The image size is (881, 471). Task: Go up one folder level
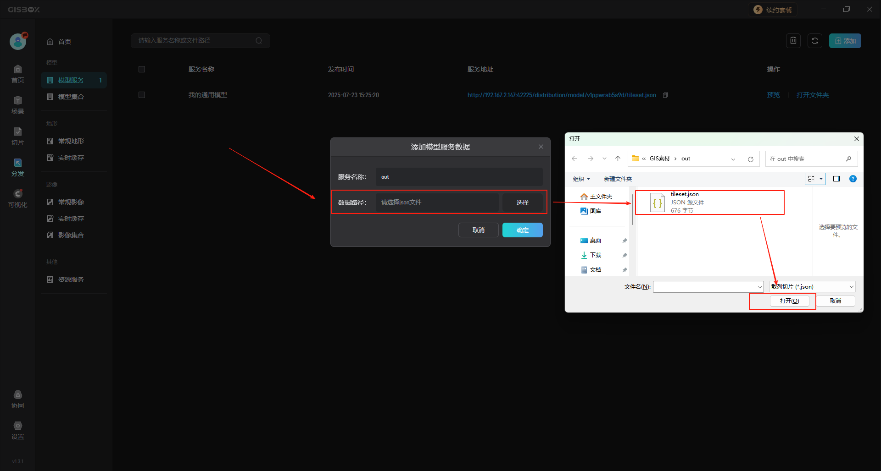pos(618,159)
